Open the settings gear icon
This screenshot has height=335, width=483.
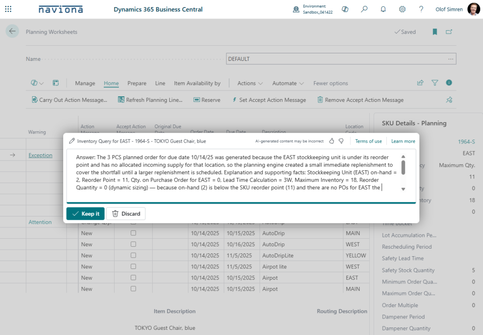402,9
